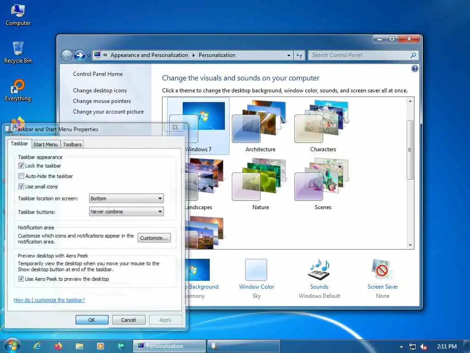Open Window Color swatch

click(256, 269)
